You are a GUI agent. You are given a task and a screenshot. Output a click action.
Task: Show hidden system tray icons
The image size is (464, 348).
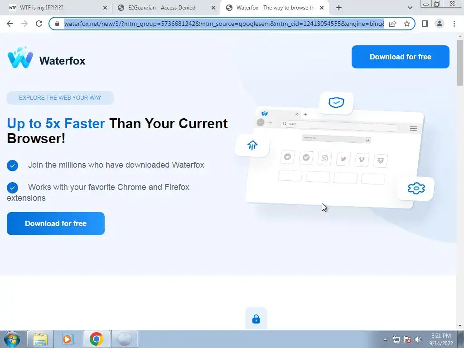pyautogui.click(x=385, y=339)
